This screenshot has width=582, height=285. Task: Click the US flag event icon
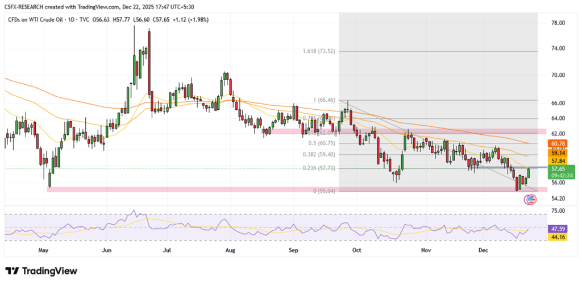(x=531, y=200)
